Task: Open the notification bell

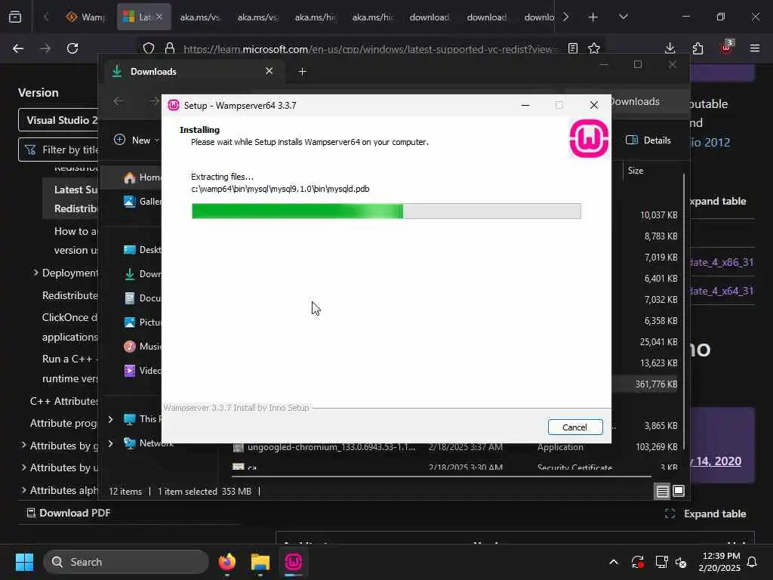Action: click(753, 562)
